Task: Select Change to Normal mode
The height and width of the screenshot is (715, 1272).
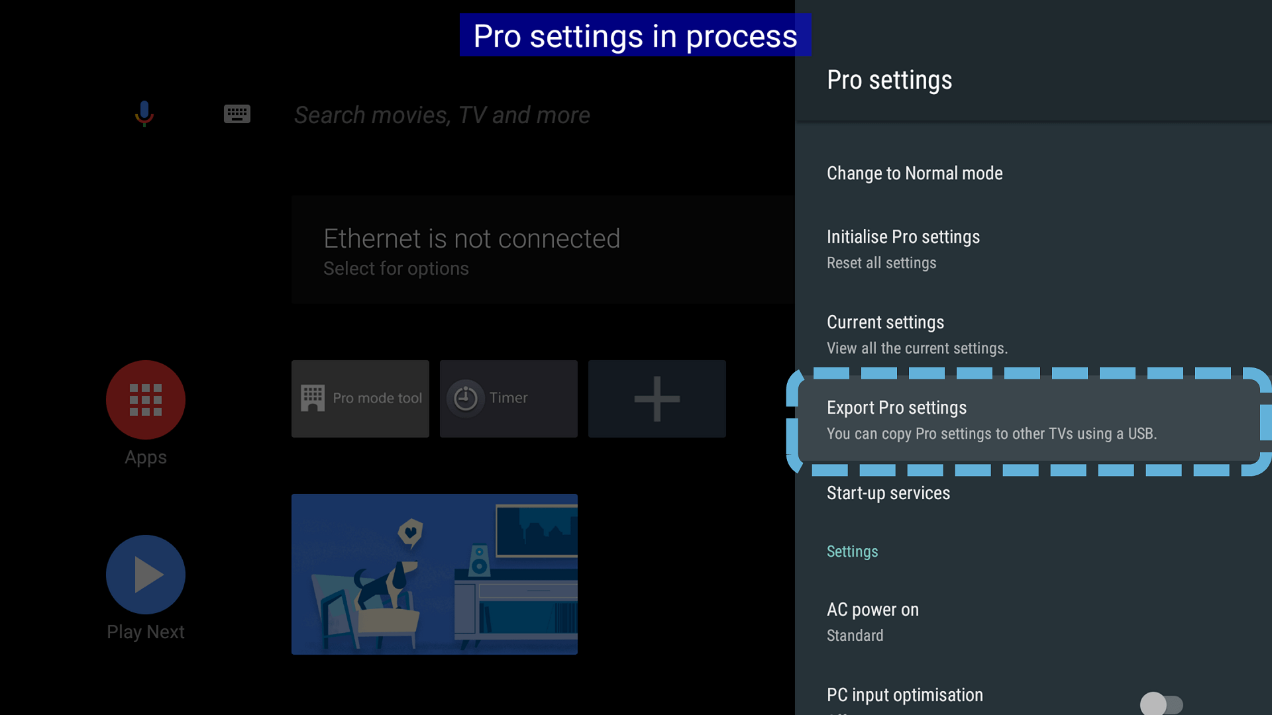Action: coord(914,173)
